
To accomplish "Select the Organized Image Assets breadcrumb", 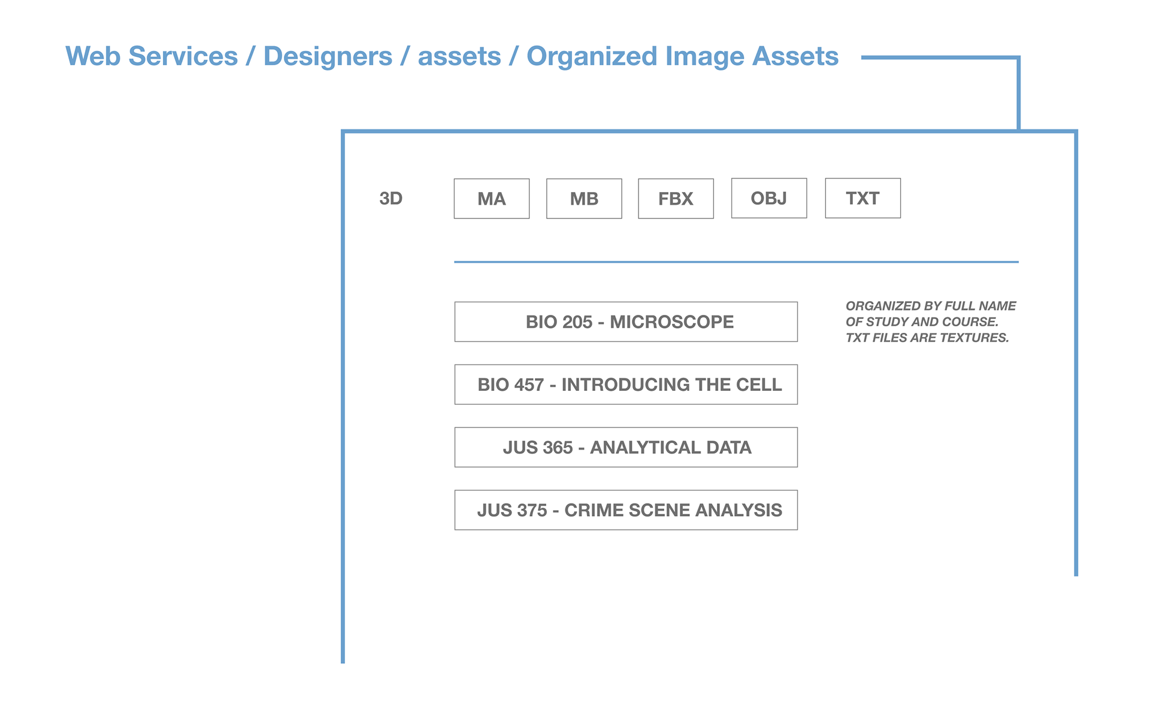I will pyautogui.click(x=682, y=56).
